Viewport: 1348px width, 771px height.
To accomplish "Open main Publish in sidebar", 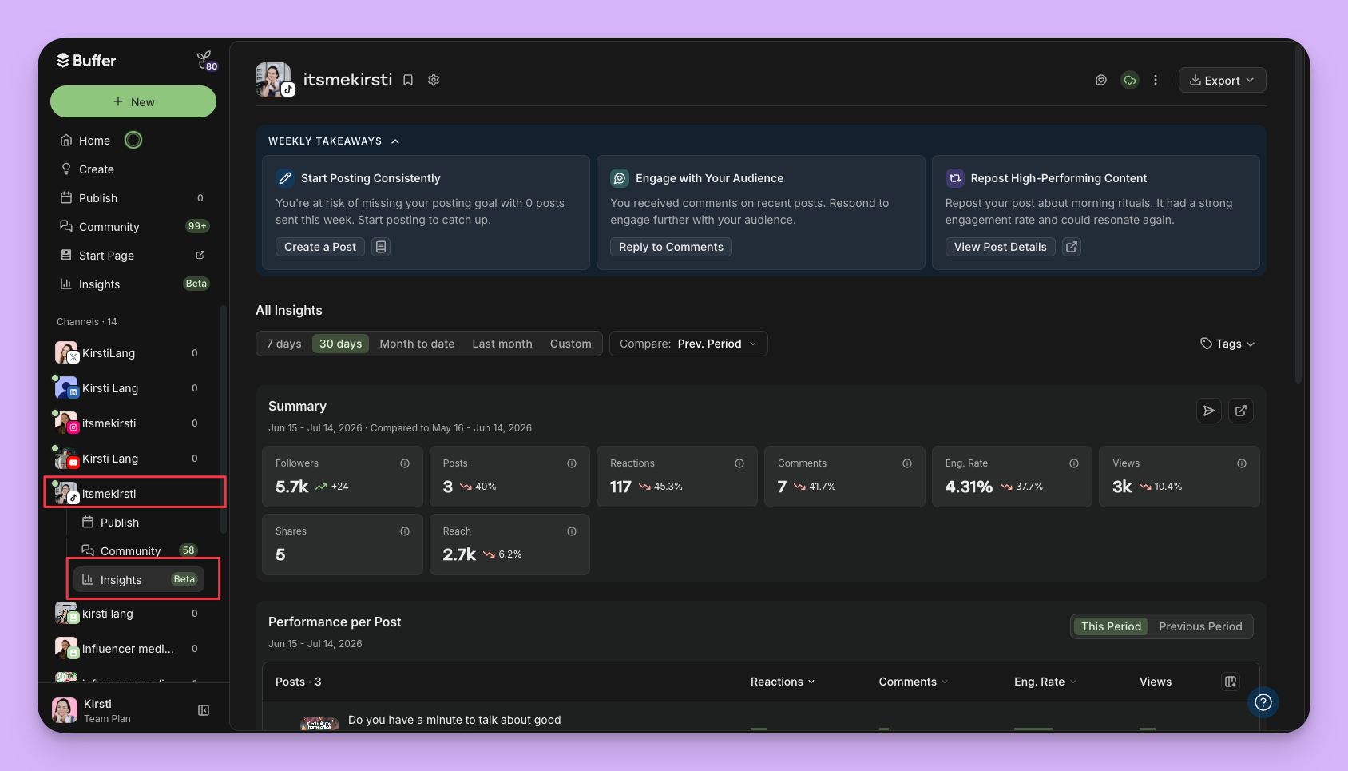I will [x=133, y=198].
